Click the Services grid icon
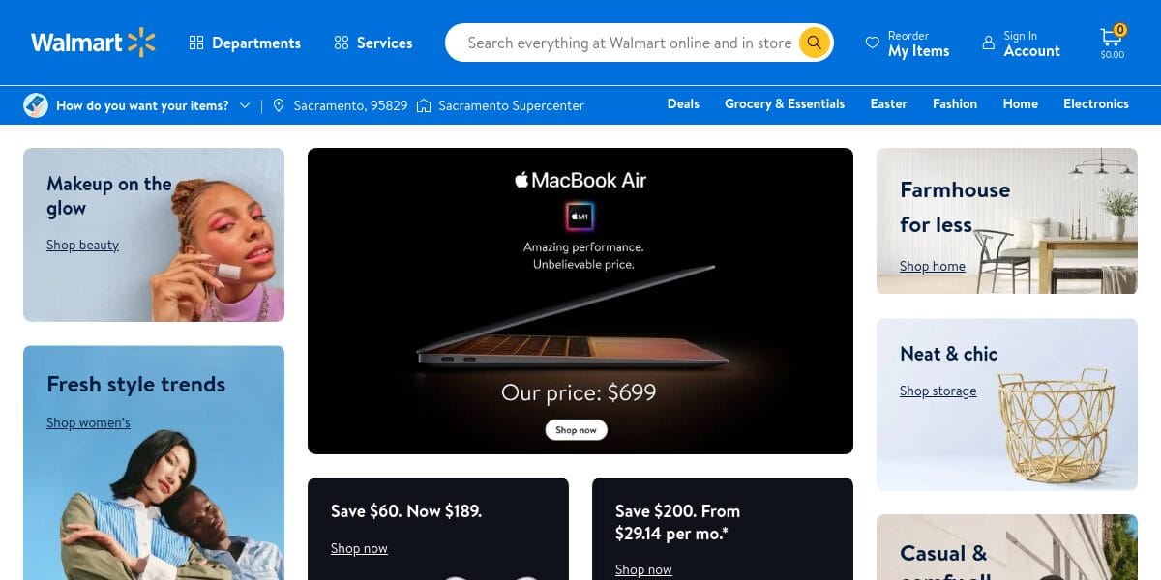 [341, 43]
